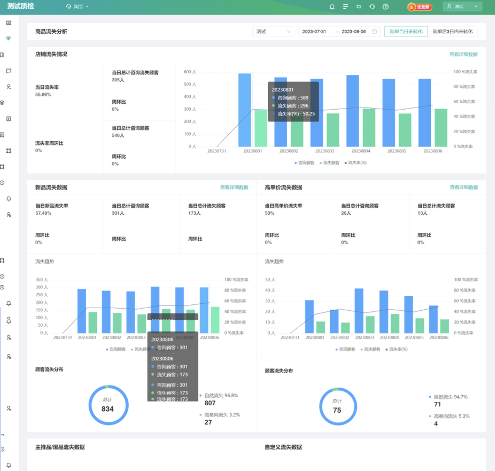This screenshot has width=495, height=471.
Task: Click the 301人 value under 新品流失数据
Action: (118, 213)
